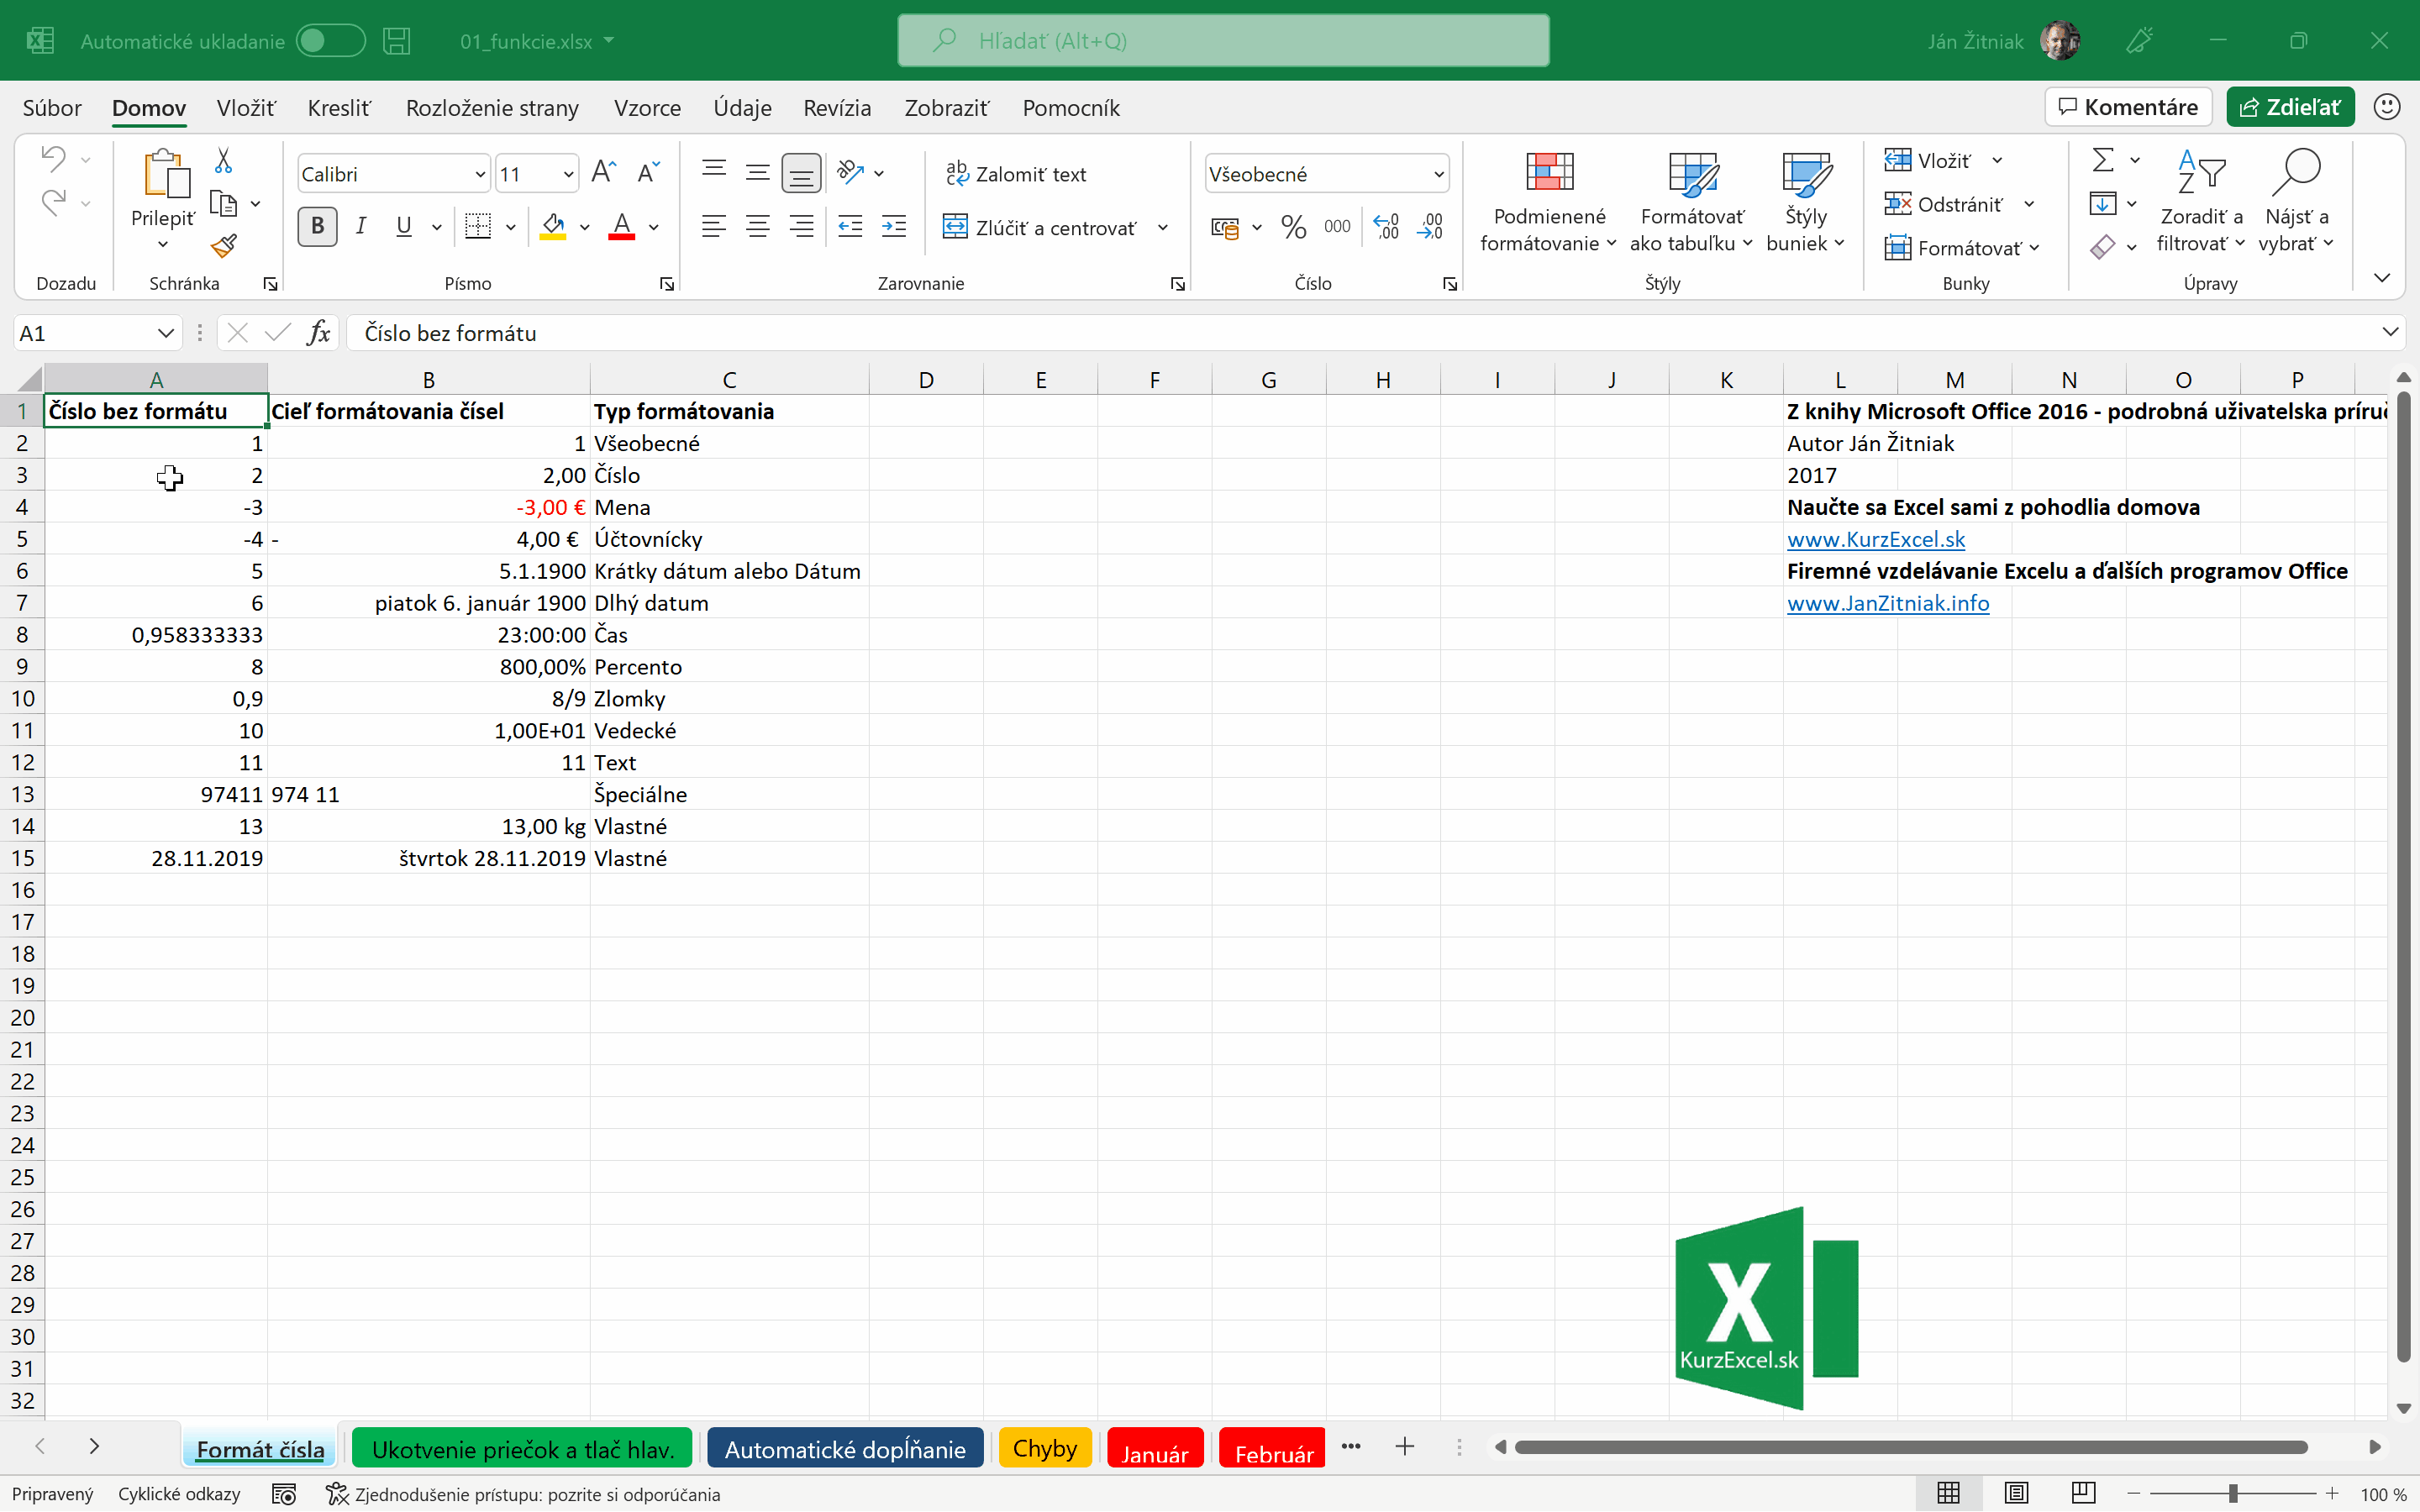The image size is (2420, 1512).
Task: Click the decrease decimal places icon
Action: tap(1430, 227)
